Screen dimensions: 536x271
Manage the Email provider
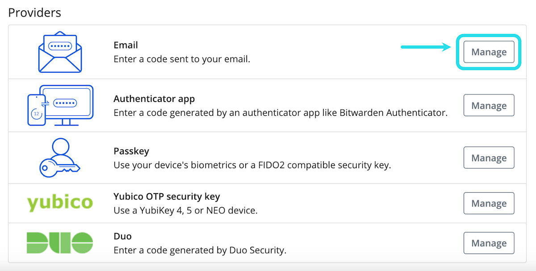[489, 52]
